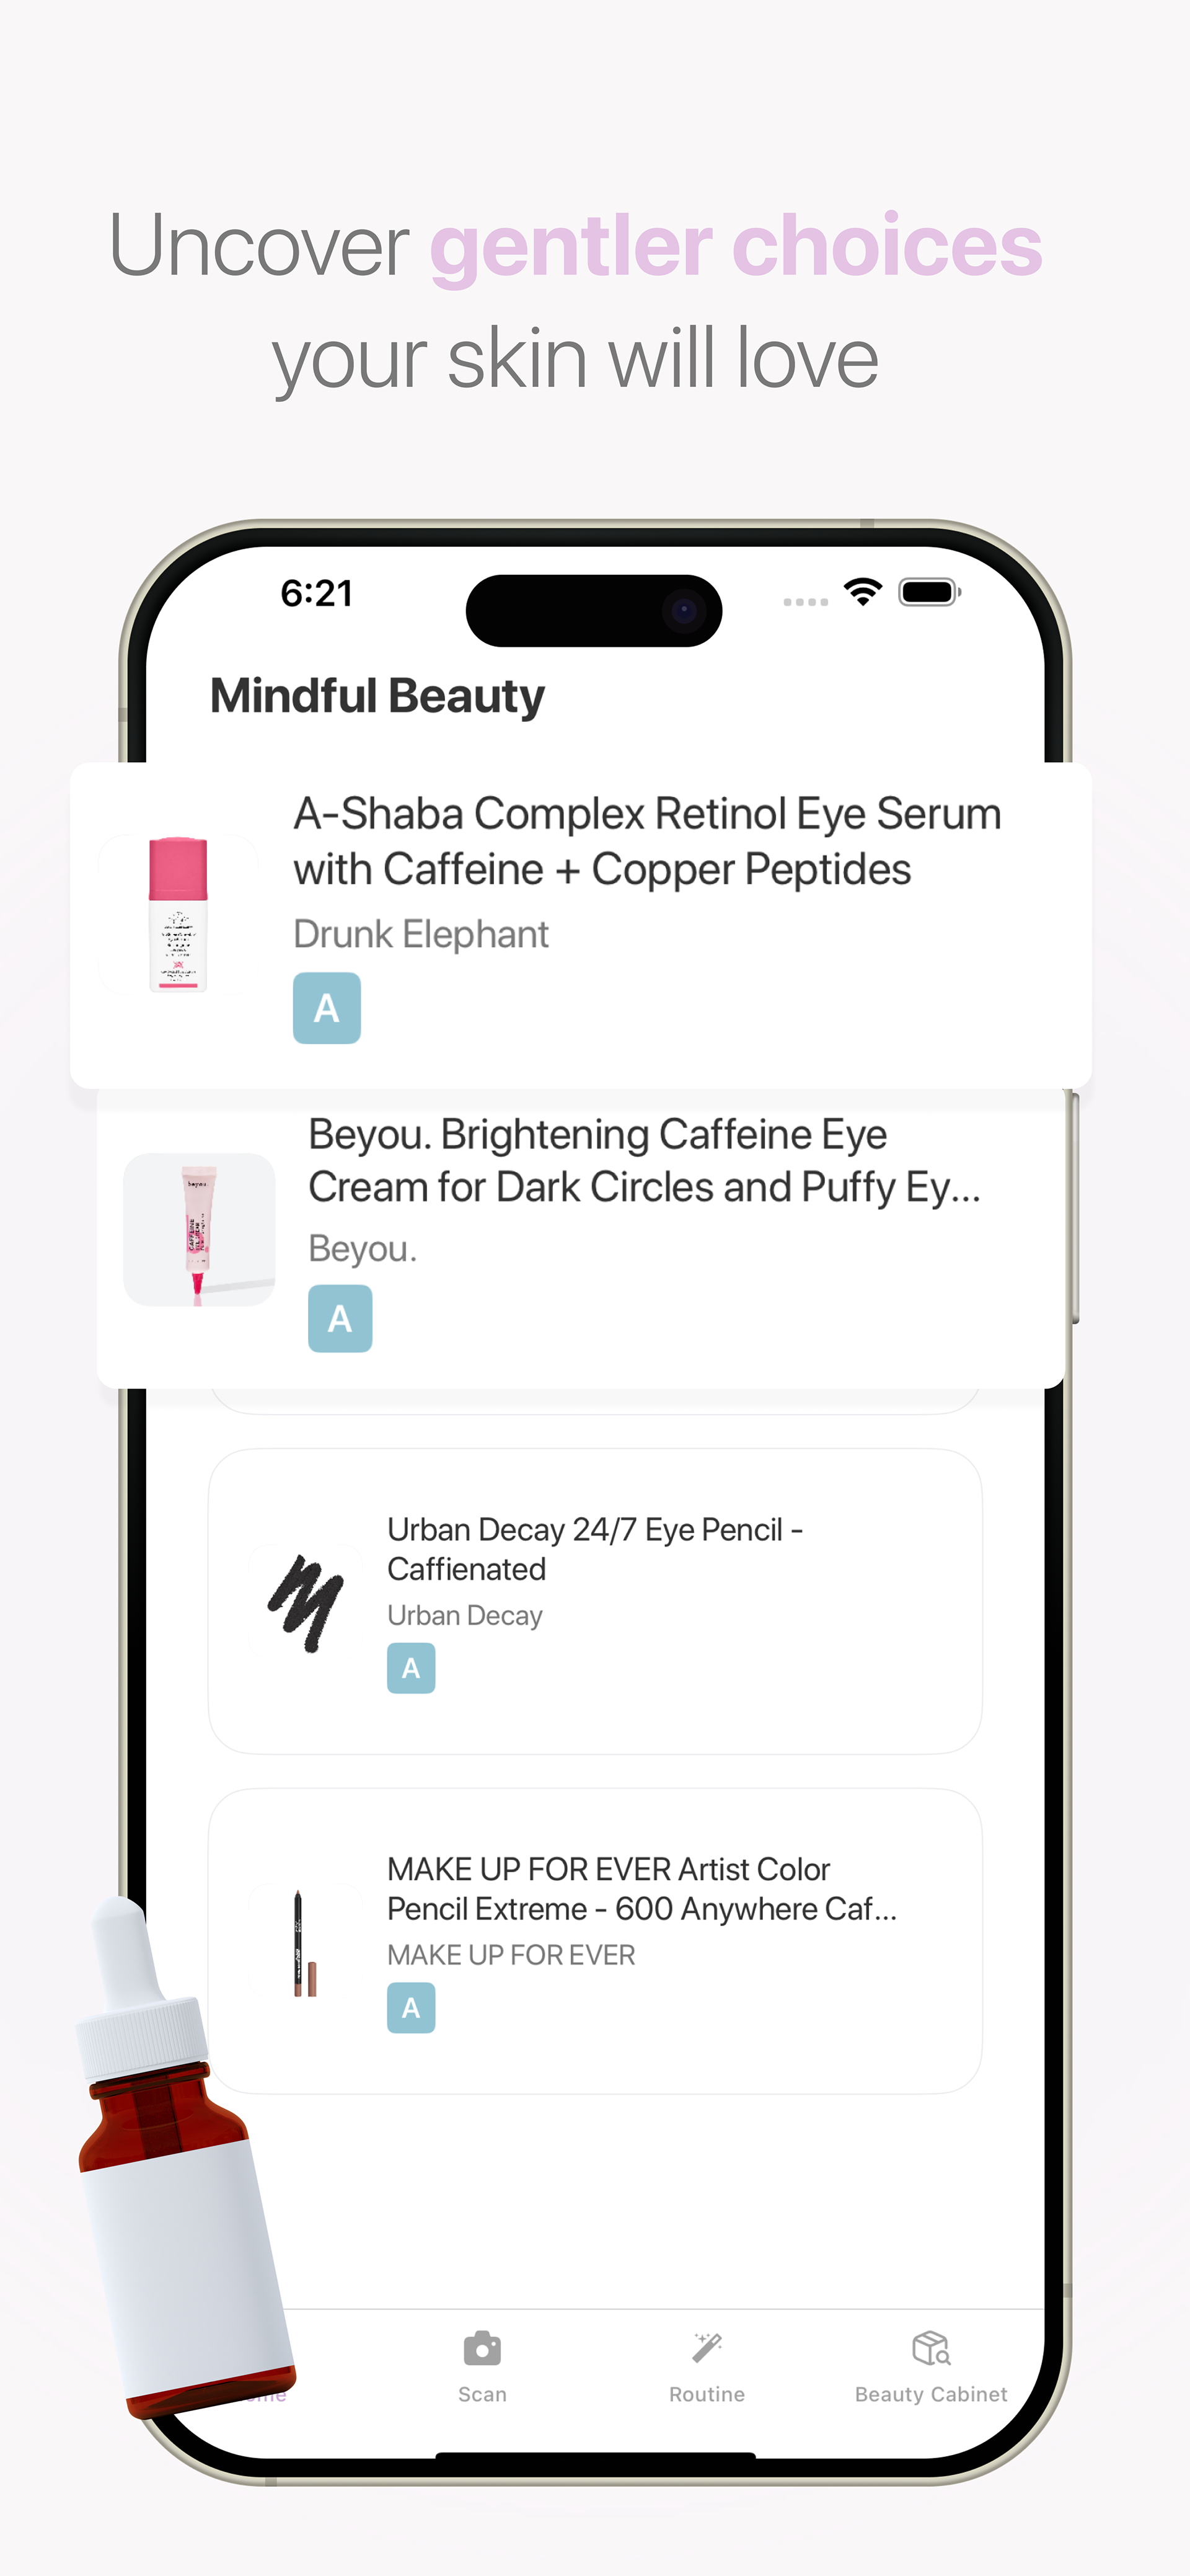This screenshot has width=1190, height=2576.
Task: Tap the Routine magic wand icon
Action: pos(707,2348)
